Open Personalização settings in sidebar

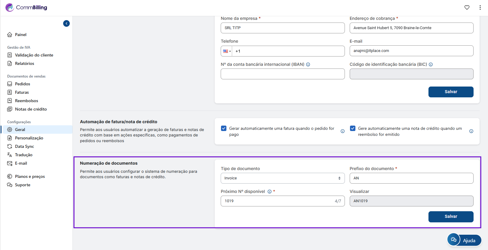pyautogui.click(x=29, y=138)
